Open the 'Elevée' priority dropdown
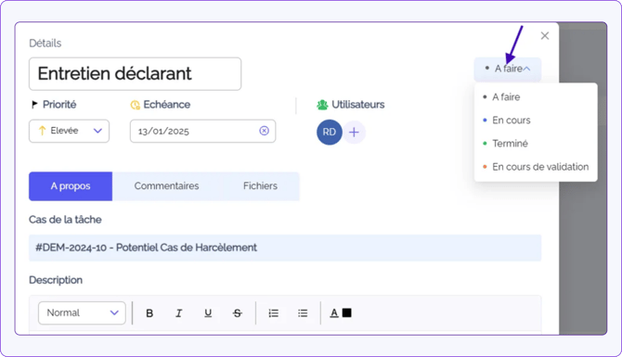The height and width of the screenshot is (357, 622). click(x=69, y=131)
